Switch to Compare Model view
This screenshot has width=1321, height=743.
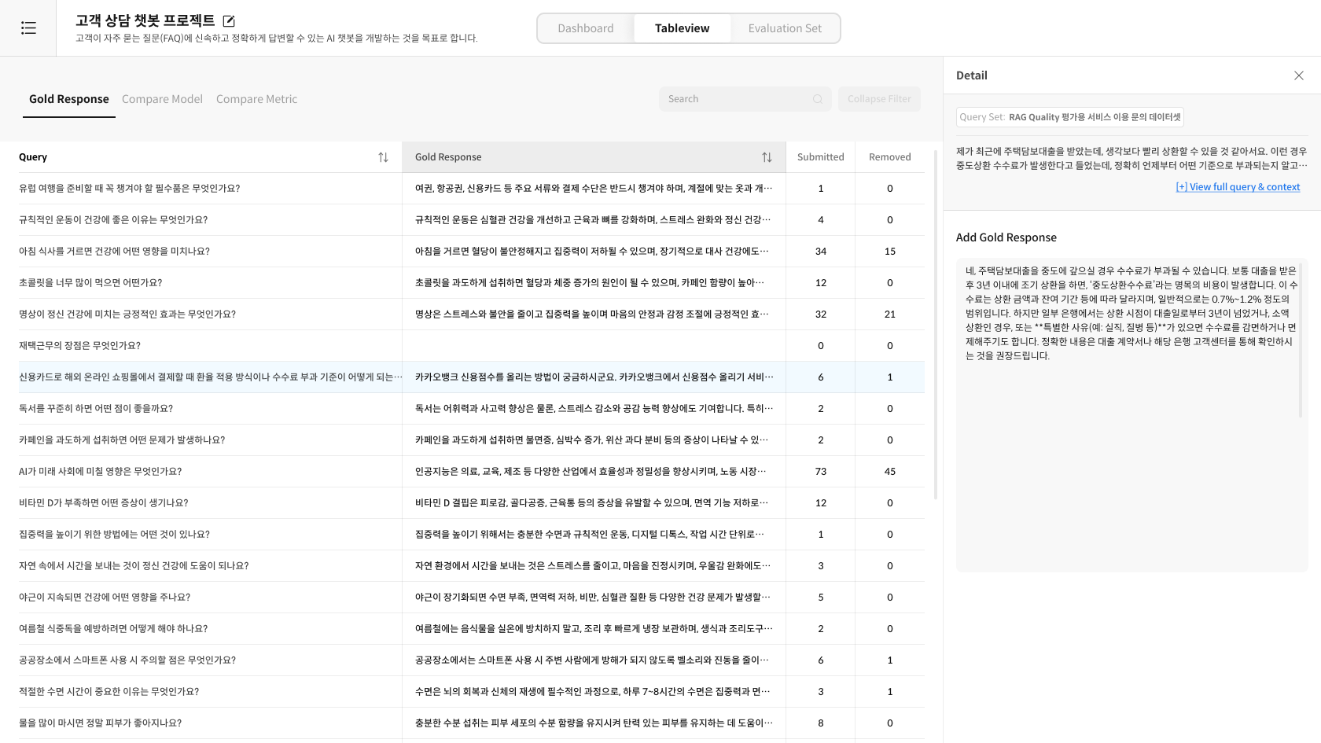coord(162,99)
